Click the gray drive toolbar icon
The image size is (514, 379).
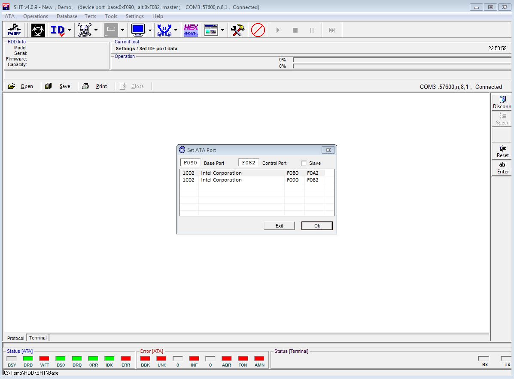111,30
